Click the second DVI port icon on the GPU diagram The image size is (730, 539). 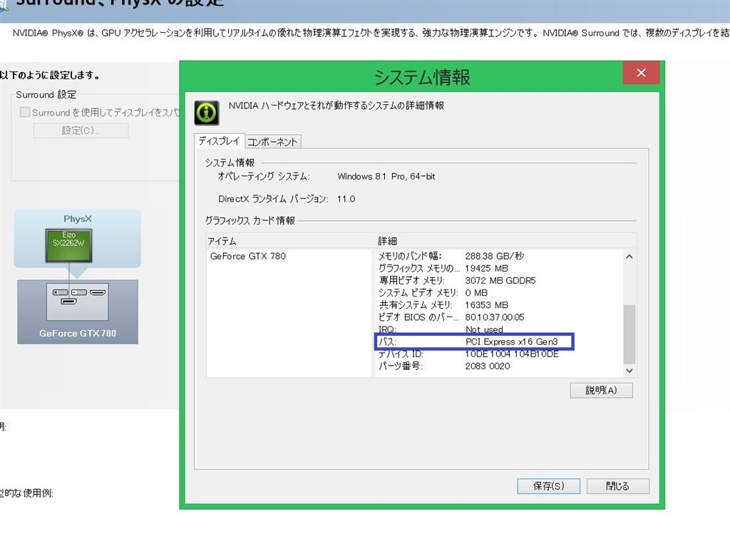79,292
